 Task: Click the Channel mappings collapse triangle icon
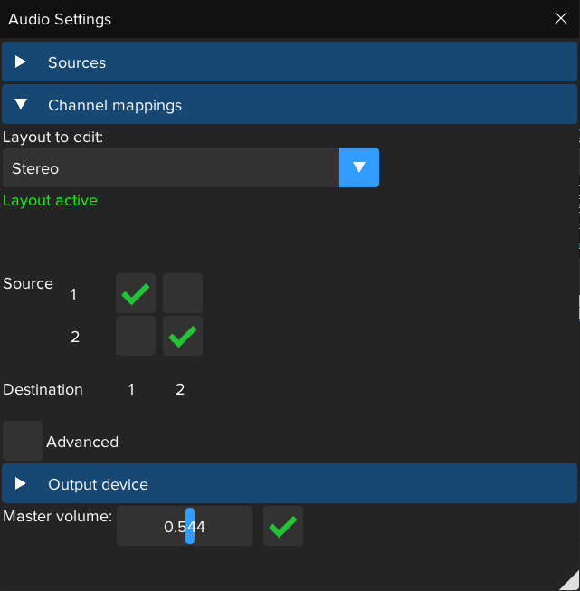(x=21, y=105)
